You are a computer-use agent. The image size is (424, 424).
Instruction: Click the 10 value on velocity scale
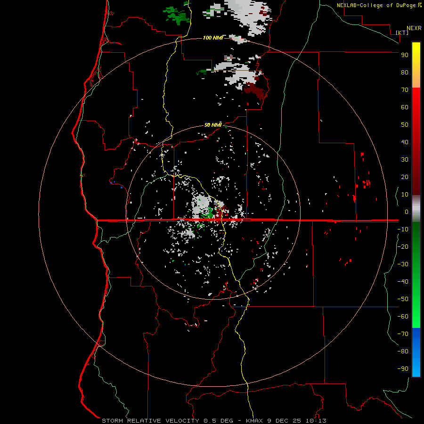click(405, 195)
